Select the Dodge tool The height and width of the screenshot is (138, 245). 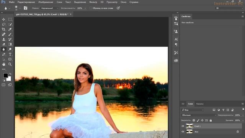(10, 49)
